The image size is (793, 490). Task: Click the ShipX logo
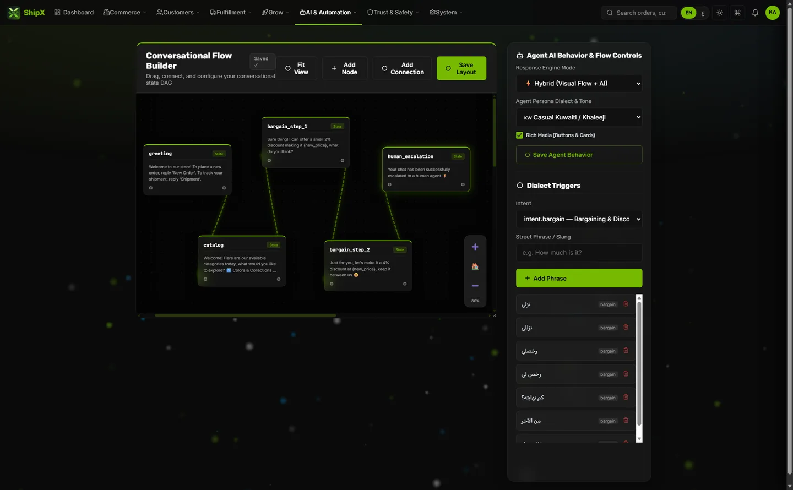click(26, 13)
